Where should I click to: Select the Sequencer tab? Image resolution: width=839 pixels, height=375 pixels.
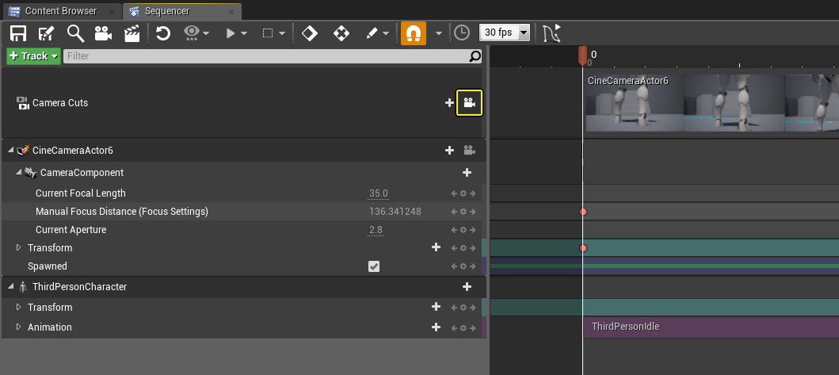(x=166, y=11)
